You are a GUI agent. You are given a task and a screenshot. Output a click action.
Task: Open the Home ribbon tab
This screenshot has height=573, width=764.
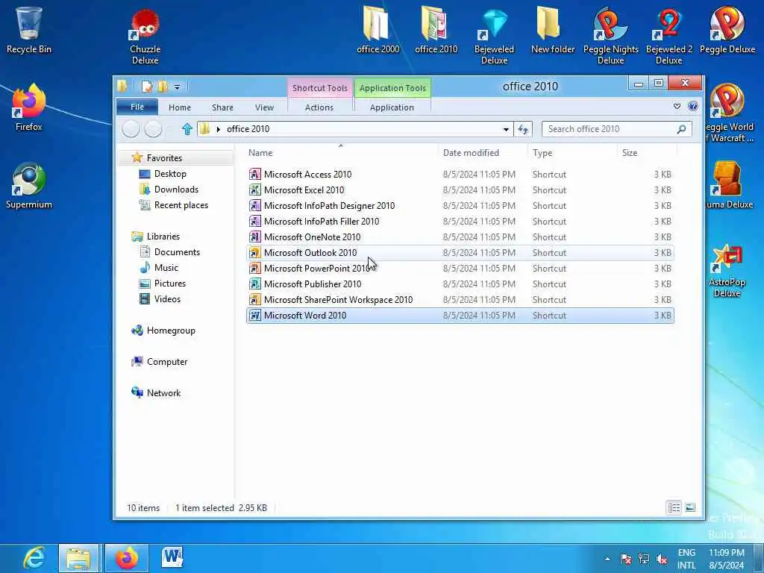(x=180, y=107)
